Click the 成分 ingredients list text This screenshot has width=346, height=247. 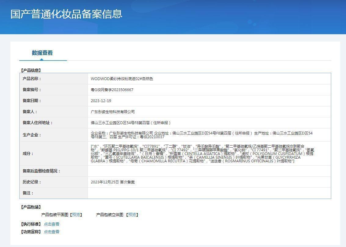[202, 153]
